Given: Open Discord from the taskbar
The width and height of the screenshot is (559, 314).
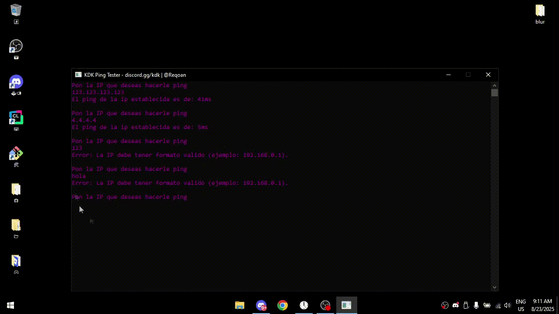Looking at the screenshot, I should pyautogui.click(x=261, y=305).
